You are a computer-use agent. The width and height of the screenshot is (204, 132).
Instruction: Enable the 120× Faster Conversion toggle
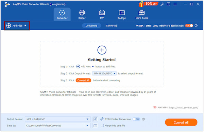136,119
